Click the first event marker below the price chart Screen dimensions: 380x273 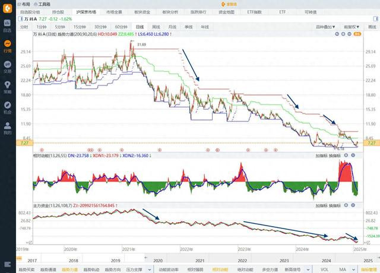point(41,150)
